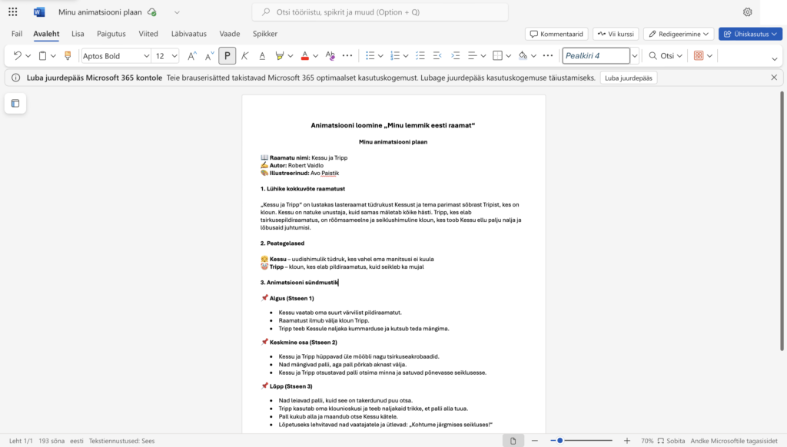Expand the Pealkiri 4 styles dropdown
Viewport: 787px width, 447px height.
(634, 56)
